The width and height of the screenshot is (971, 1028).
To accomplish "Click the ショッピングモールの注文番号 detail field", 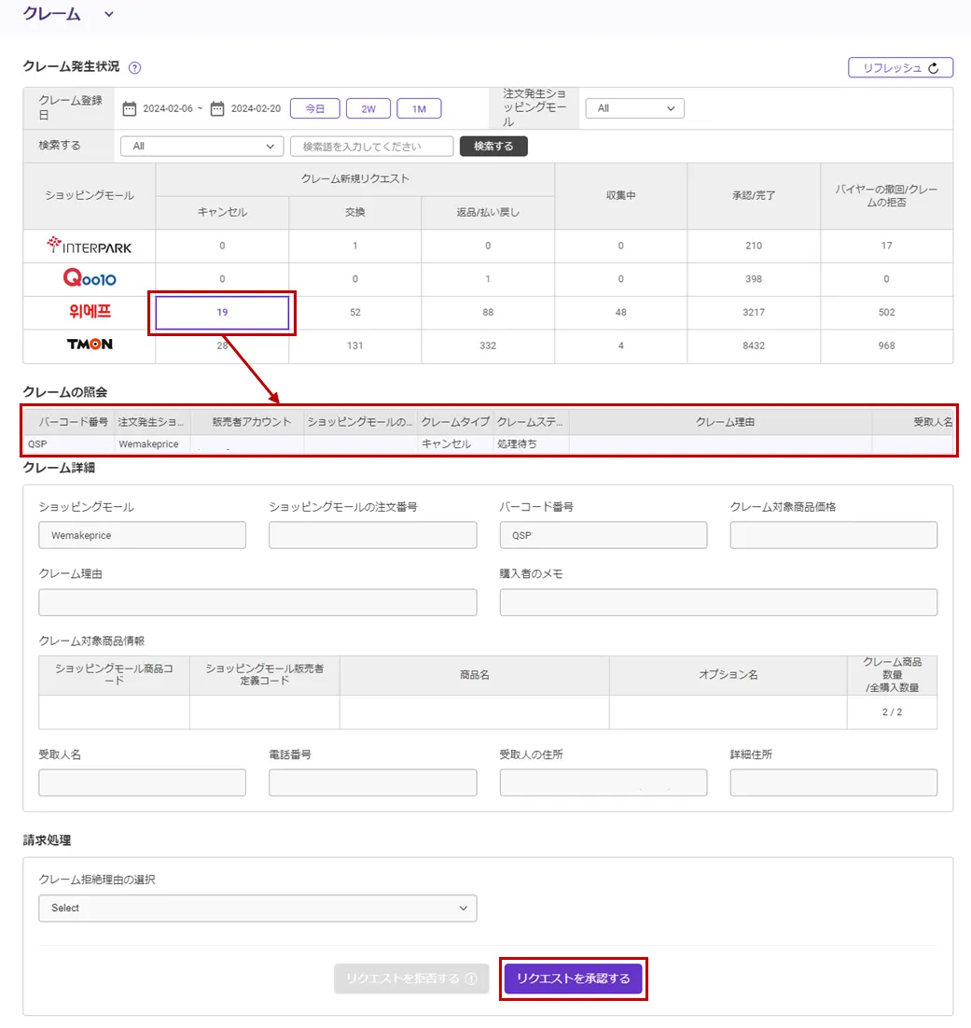I will 372,536.
